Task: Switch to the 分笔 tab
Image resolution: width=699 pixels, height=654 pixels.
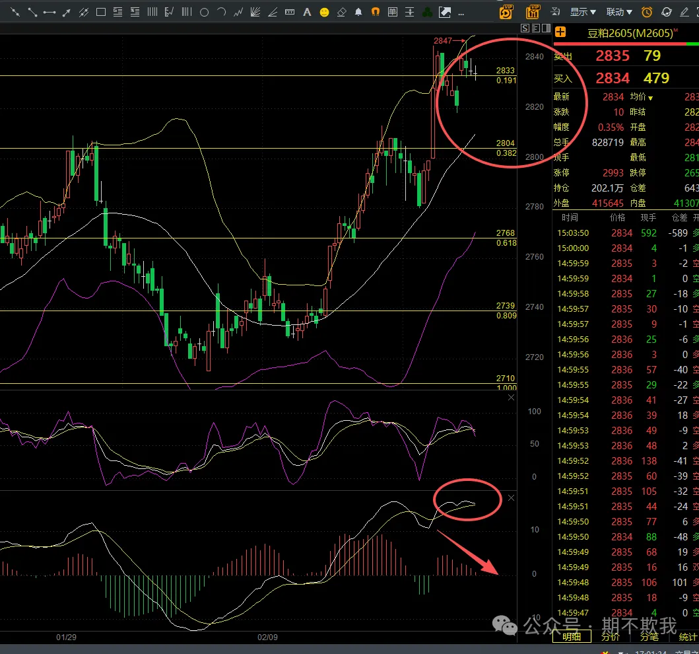Action: point(649,637)
